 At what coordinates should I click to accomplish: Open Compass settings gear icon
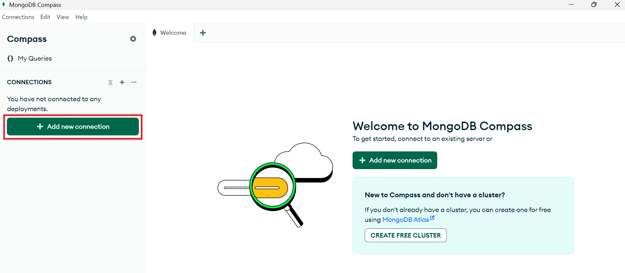[x=133, y=39]
